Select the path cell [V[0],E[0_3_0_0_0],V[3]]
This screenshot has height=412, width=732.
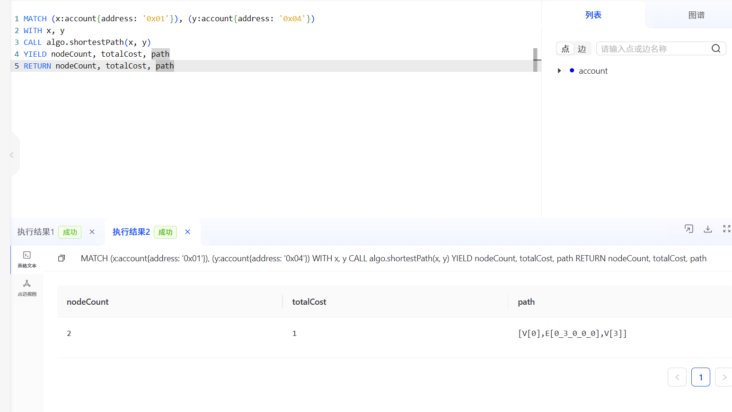tap(572, 334)
